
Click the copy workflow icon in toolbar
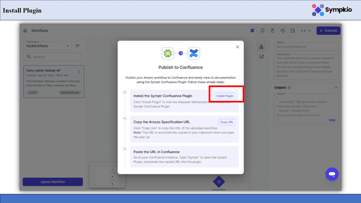tap(263, 31)
